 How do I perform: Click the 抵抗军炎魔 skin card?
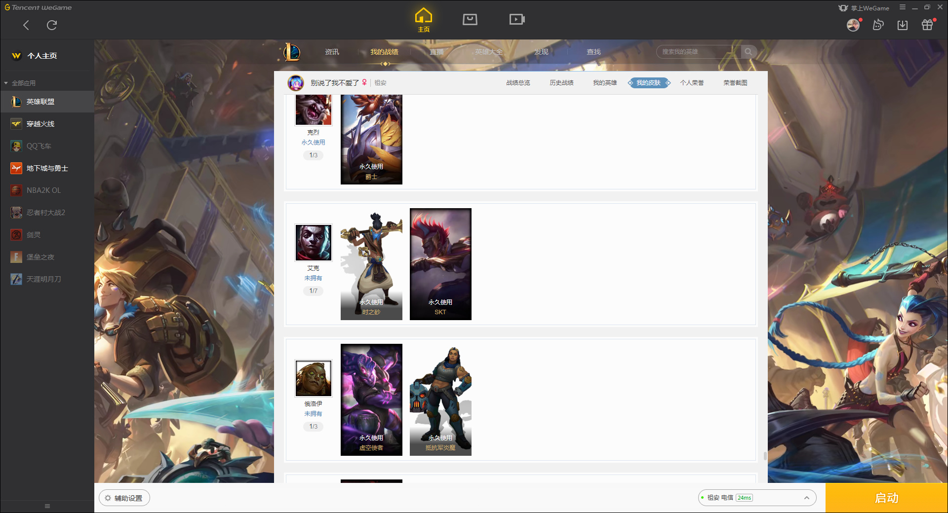(x=440, y=400)
